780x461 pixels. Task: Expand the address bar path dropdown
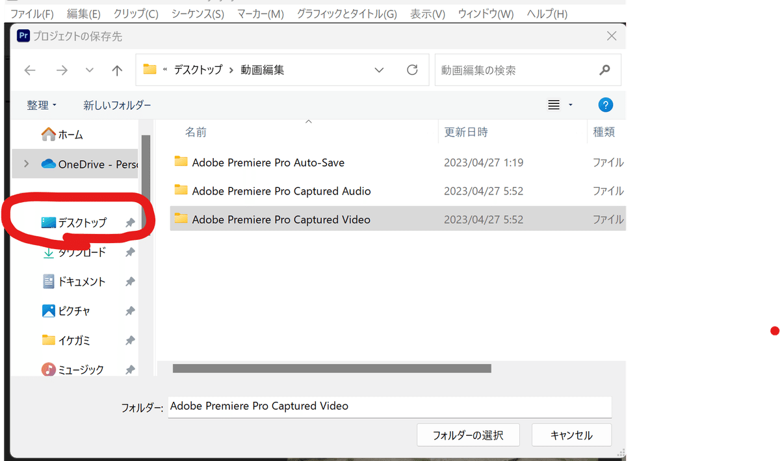click(380, 70)
